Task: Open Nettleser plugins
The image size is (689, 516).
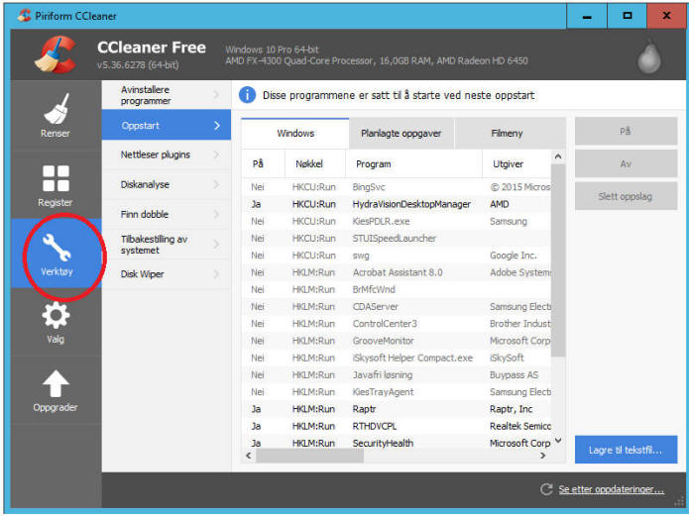Action: pos(167,155)
